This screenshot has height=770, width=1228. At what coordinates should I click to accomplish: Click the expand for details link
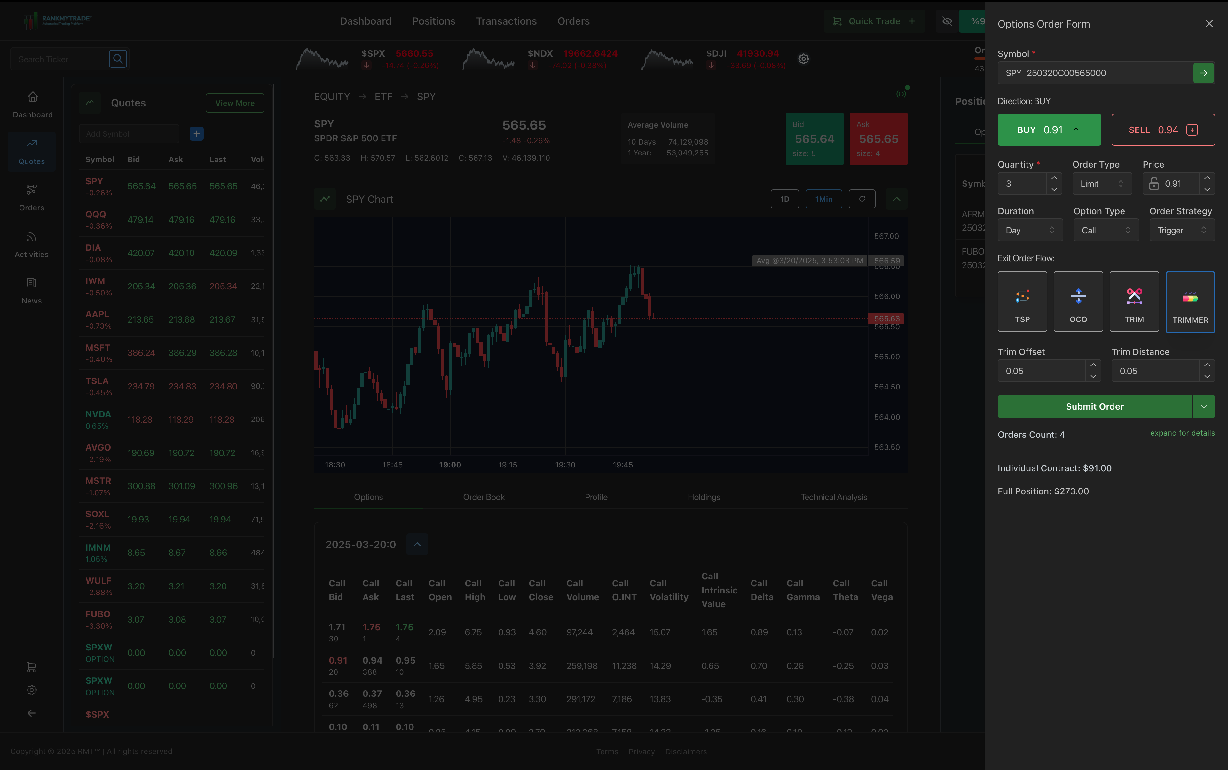pos(1182,433)
